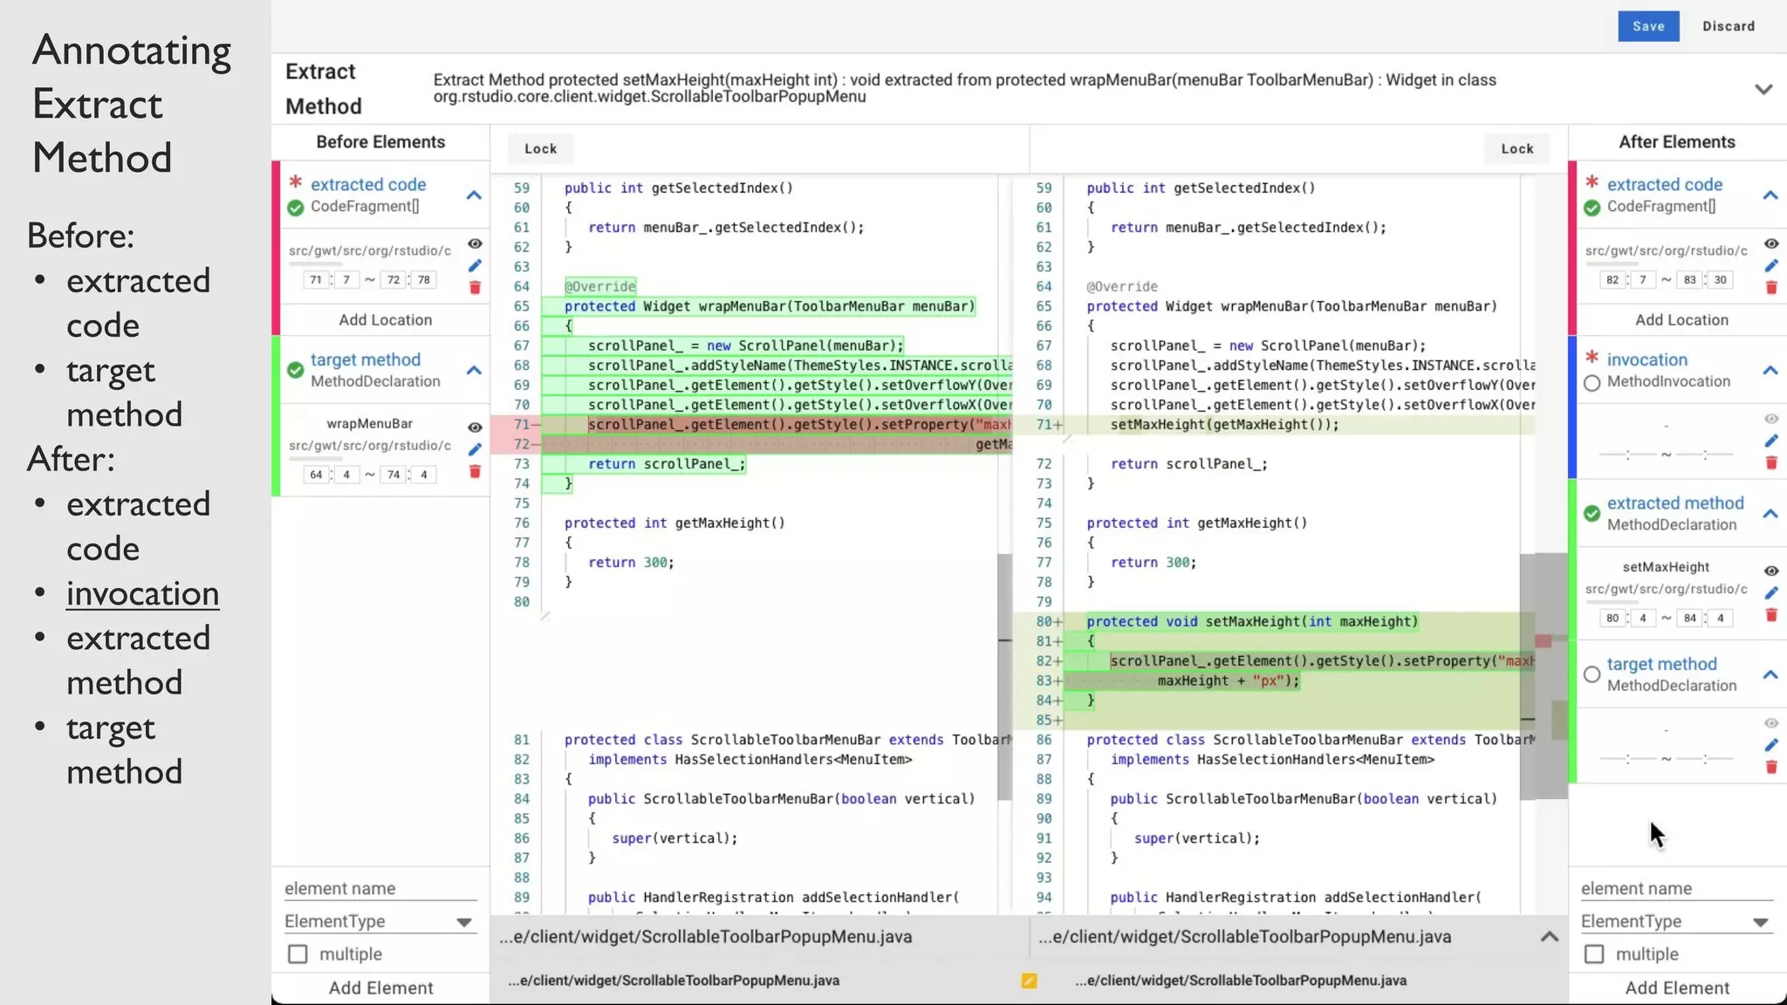Edit After extracted code location pencil

point(1771,265)
